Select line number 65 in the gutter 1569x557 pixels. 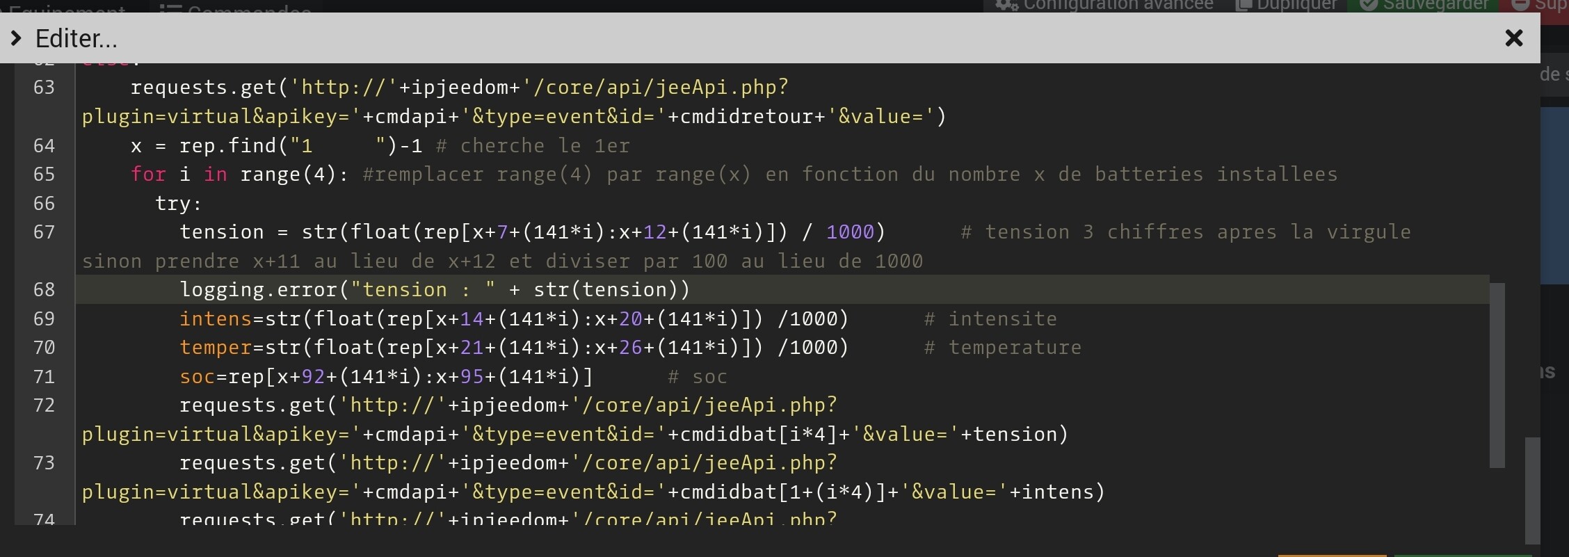[x=44, y=175]
